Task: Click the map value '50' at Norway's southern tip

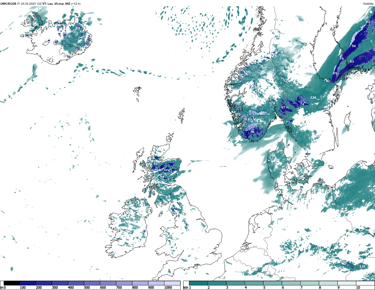Action: [252, 132]
